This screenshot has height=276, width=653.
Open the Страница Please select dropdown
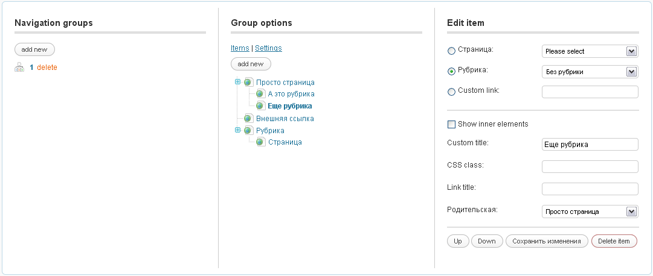[x=590, y=51]
